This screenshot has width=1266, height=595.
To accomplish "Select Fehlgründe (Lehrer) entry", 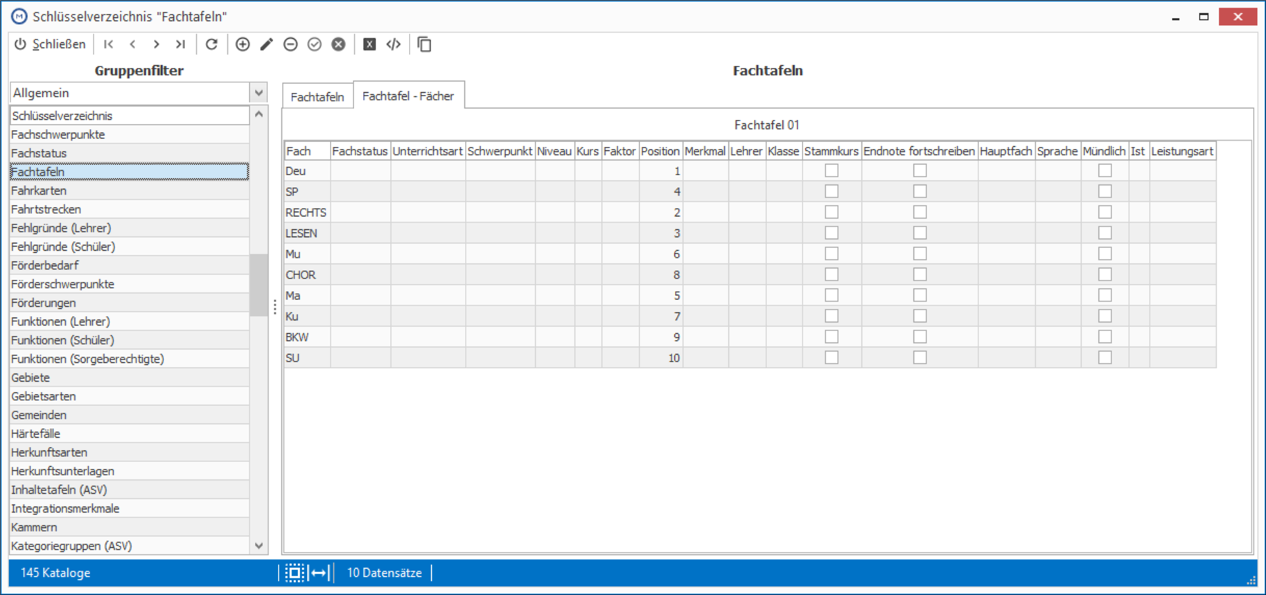I will coord(130,228).
